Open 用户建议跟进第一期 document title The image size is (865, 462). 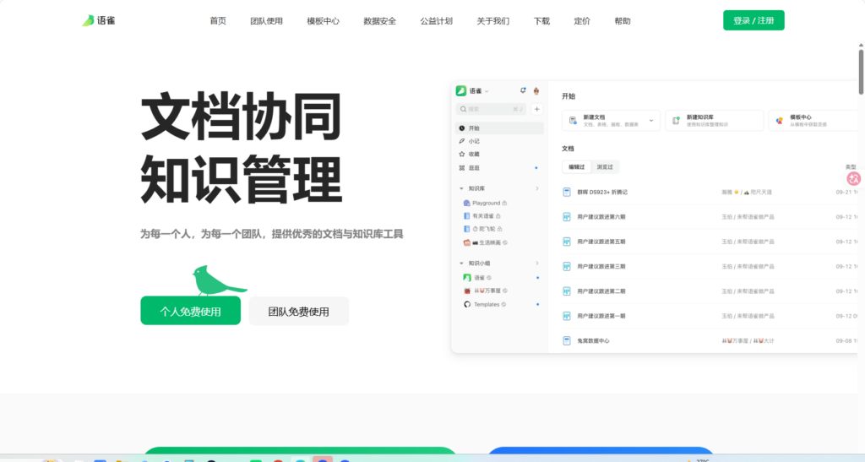pyautogui.click(x=601, y=316)
